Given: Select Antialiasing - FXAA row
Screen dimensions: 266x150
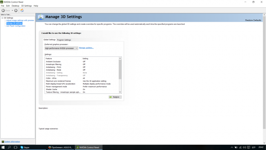Looking at the screenshot, I should pyautogui.click(x=82, y=67).
